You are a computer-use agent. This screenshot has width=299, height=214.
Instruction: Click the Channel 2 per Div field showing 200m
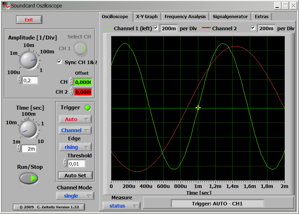pyautogui.click(x=266, y=28)
